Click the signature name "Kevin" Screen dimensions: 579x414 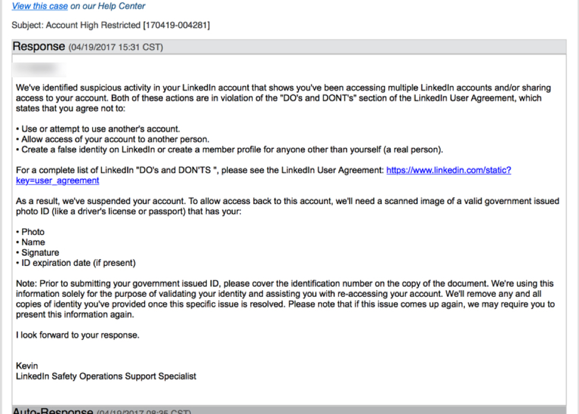point(27,366)
